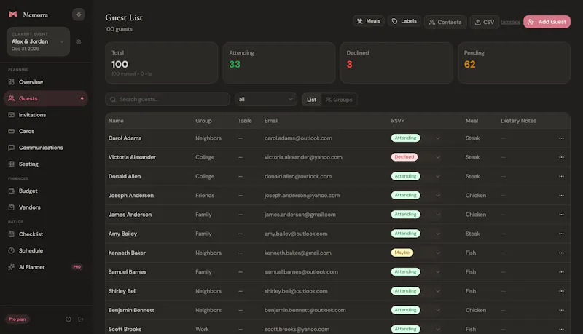Open the Checklist page
This screenshot has width=583, height=334.
[45, 234]
